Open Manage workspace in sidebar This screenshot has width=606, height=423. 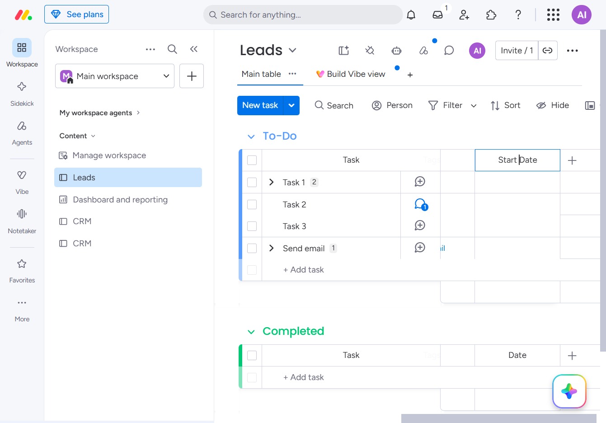(128, 155)
